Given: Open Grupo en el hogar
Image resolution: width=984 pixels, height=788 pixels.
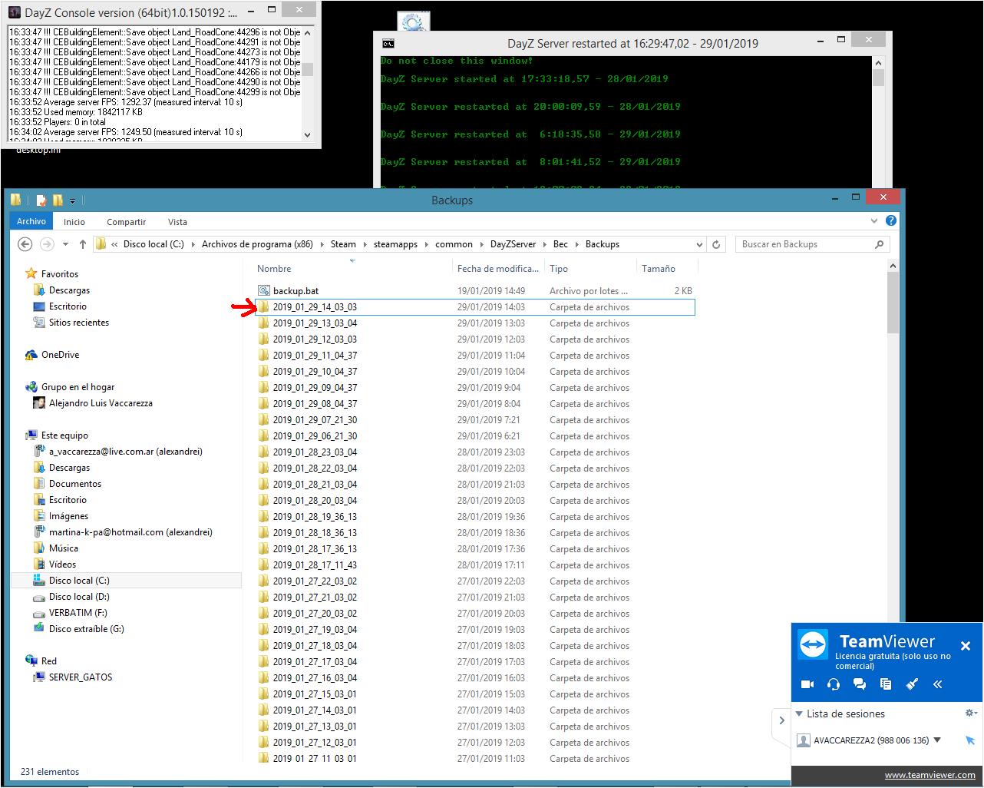Looking at the screenshot, I should click(x=78, y=387).
